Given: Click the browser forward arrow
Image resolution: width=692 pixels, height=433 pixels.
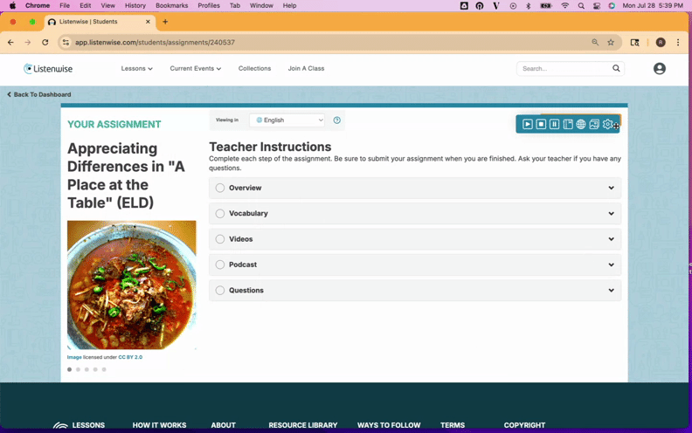Looking at the screenshot, I should coord(27,42).
